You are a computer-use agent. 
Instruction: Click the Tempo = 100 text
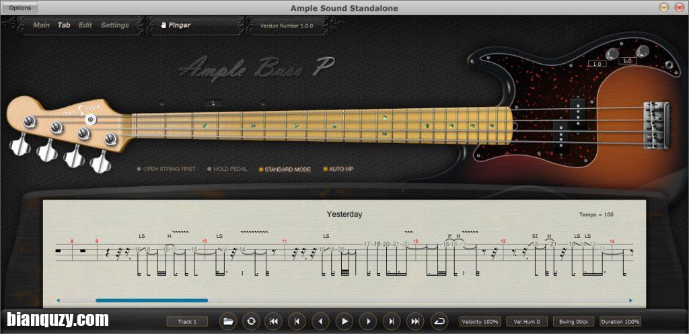[x=597, y=214]
